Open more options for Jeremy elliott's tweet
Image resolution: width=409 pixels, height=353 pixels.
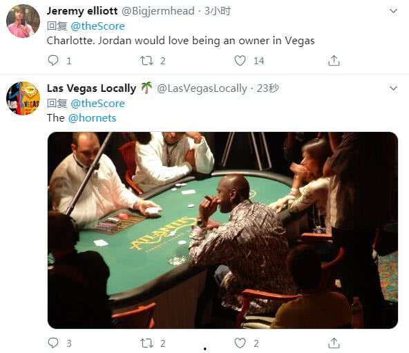[393, 11]
